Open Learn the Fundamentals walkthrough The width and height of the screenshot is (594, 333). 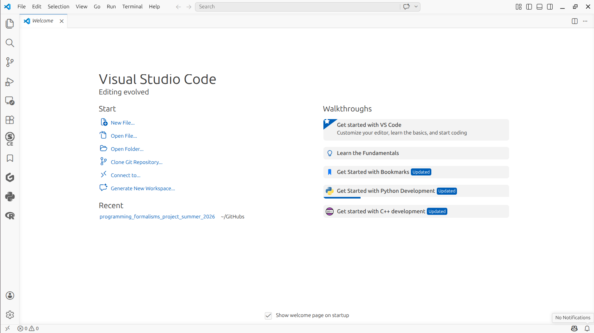pos(416,153)
